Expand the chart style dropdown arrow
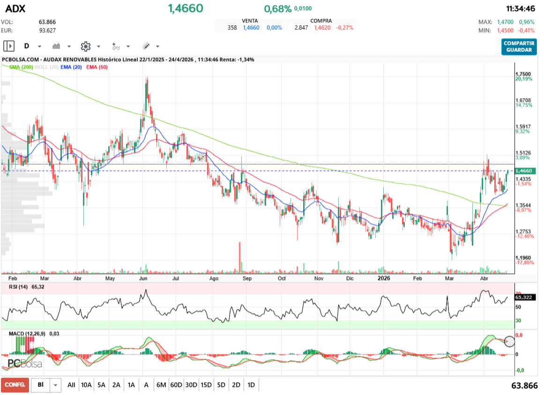The image size is (544, 395). [69, 46]
